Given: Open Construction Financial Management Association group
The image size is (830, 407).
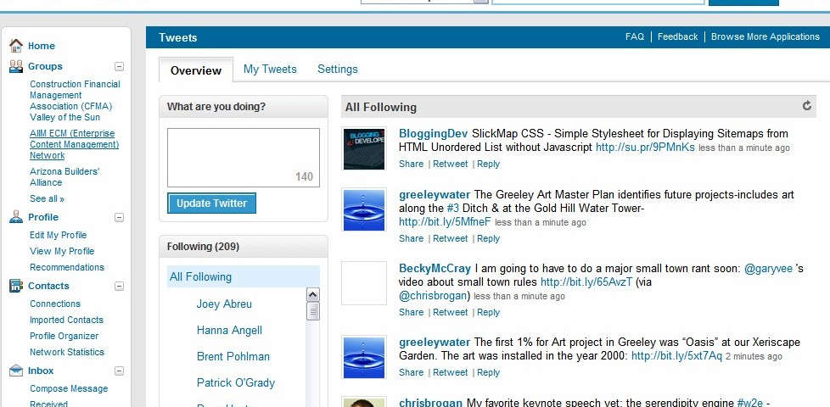Looking at the screenshot, I should click(75, 100).
